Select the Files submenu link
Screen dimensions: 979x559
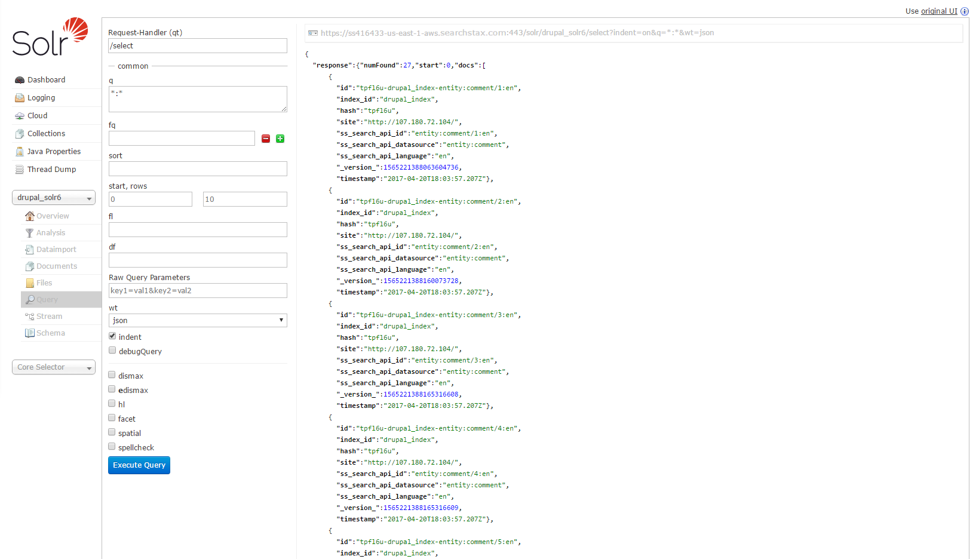61,283
